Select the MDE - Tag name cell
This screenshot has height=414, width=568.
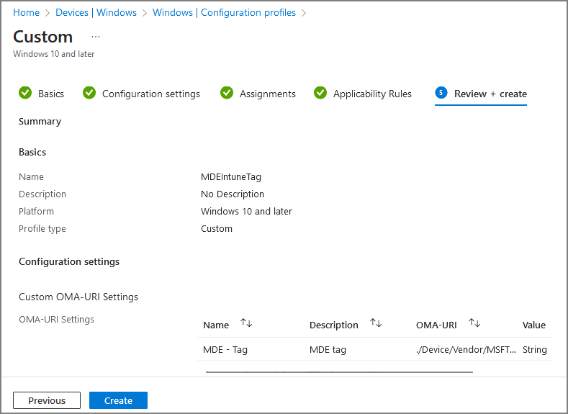[x=225, y=349]
